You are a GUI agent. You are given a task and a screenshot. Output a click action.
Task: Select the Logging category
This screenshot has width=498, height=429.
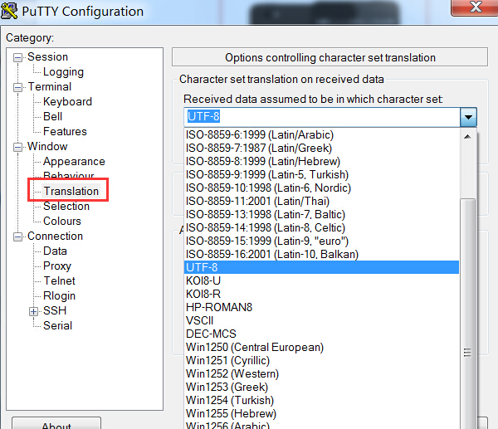point(63,72)
